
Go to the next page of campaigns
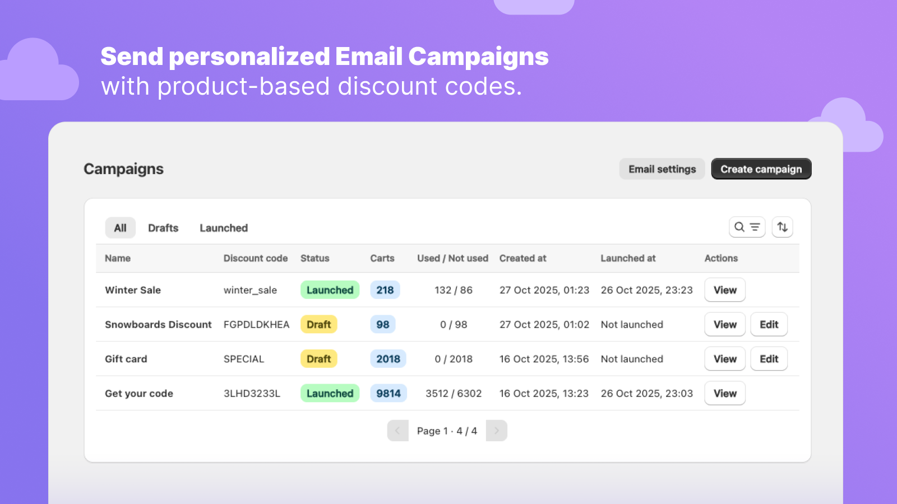click(496, 430)
